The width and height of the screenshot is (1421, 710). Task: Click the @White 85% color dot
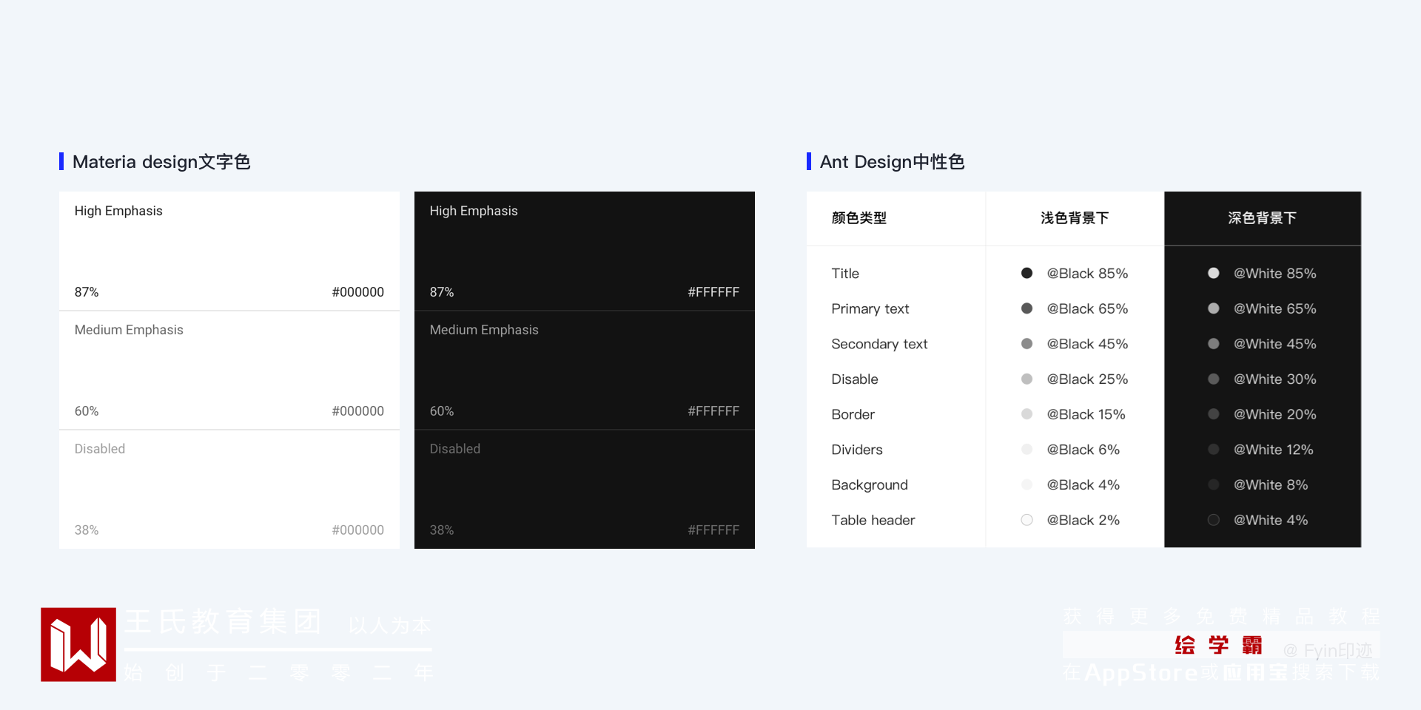tap(1214, 273)
